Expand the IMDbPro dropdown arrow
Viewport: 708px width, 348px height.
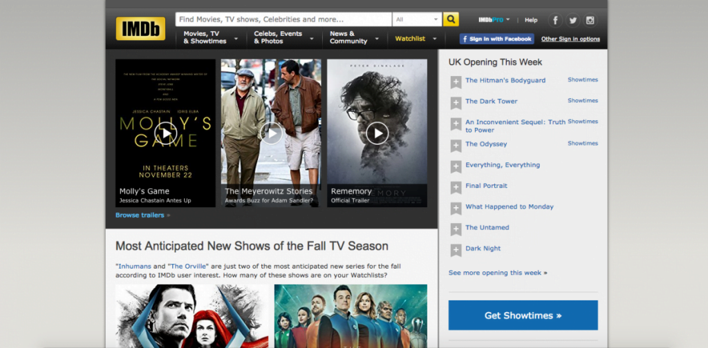[x=508, y=20]
